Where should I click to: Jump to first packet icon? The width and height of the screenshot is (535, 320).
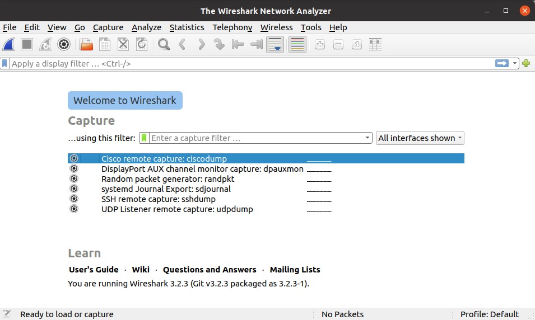tap(238, 44)
